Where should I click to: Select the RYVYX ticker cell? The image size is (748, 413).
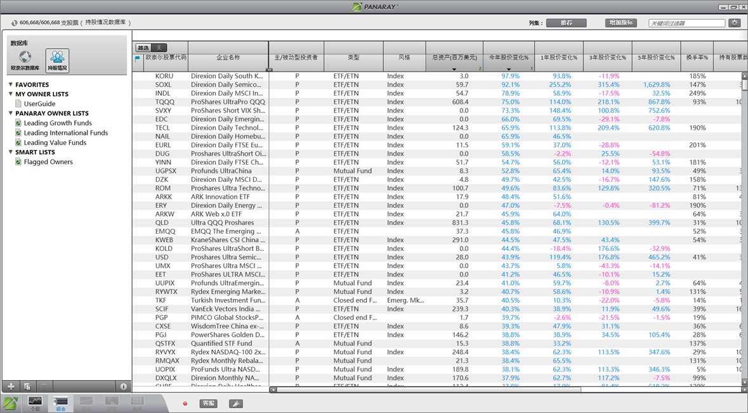[x=166, y=352]
